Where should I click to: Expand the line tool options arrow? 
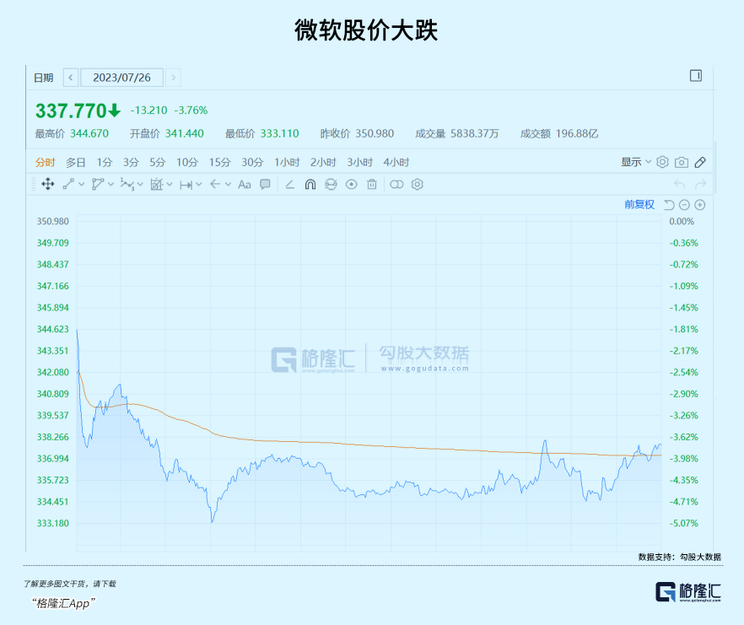pos(82,184)
